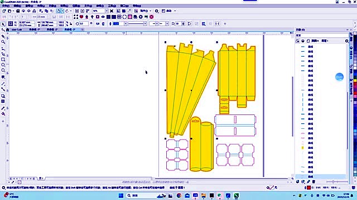Toggle Object Origin reference point control
Viewport: 357px width, 200px height.
(x=11, y=23)
